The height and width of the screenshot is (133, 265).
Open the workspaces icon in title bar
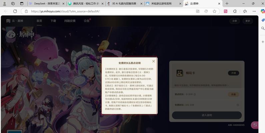point(13,4)
